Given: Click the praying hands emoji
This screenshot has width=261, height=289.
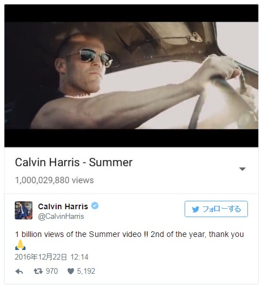Looking at the screenshot, I should pyautogui.click(x=20, y=245).
